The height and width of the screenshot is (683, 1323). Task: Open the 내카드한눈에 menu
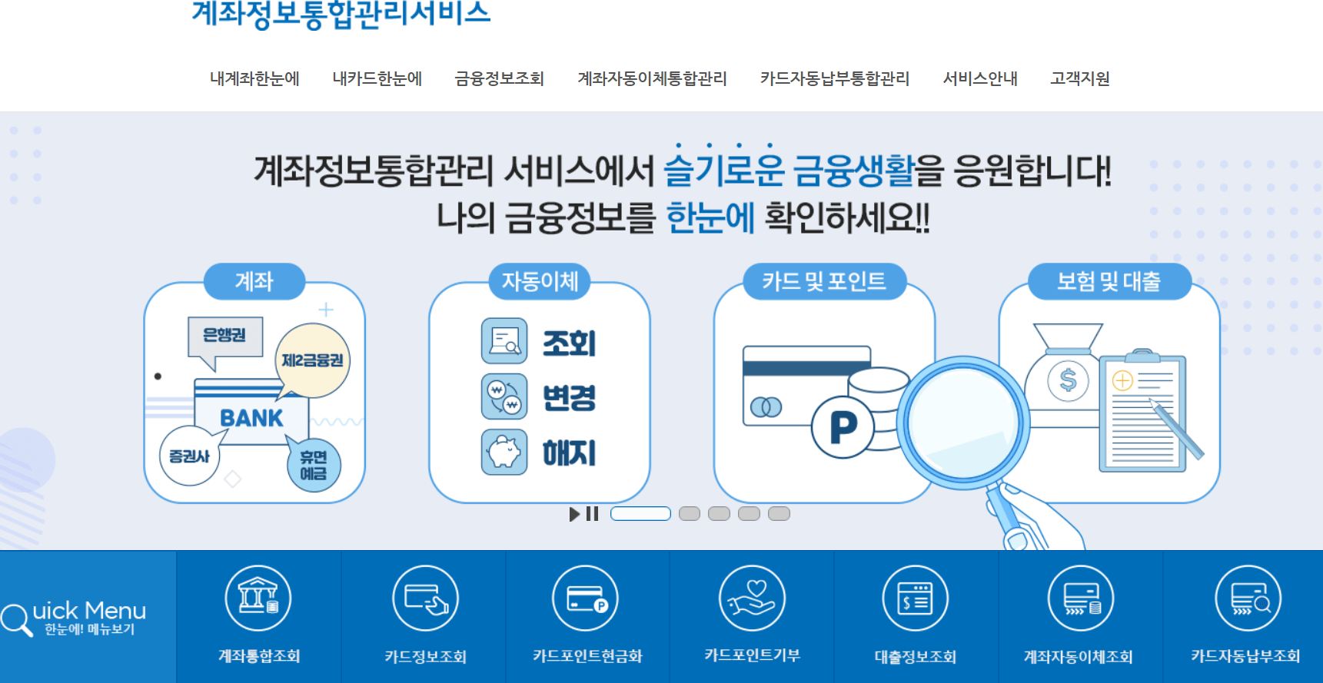pos(377,78)
